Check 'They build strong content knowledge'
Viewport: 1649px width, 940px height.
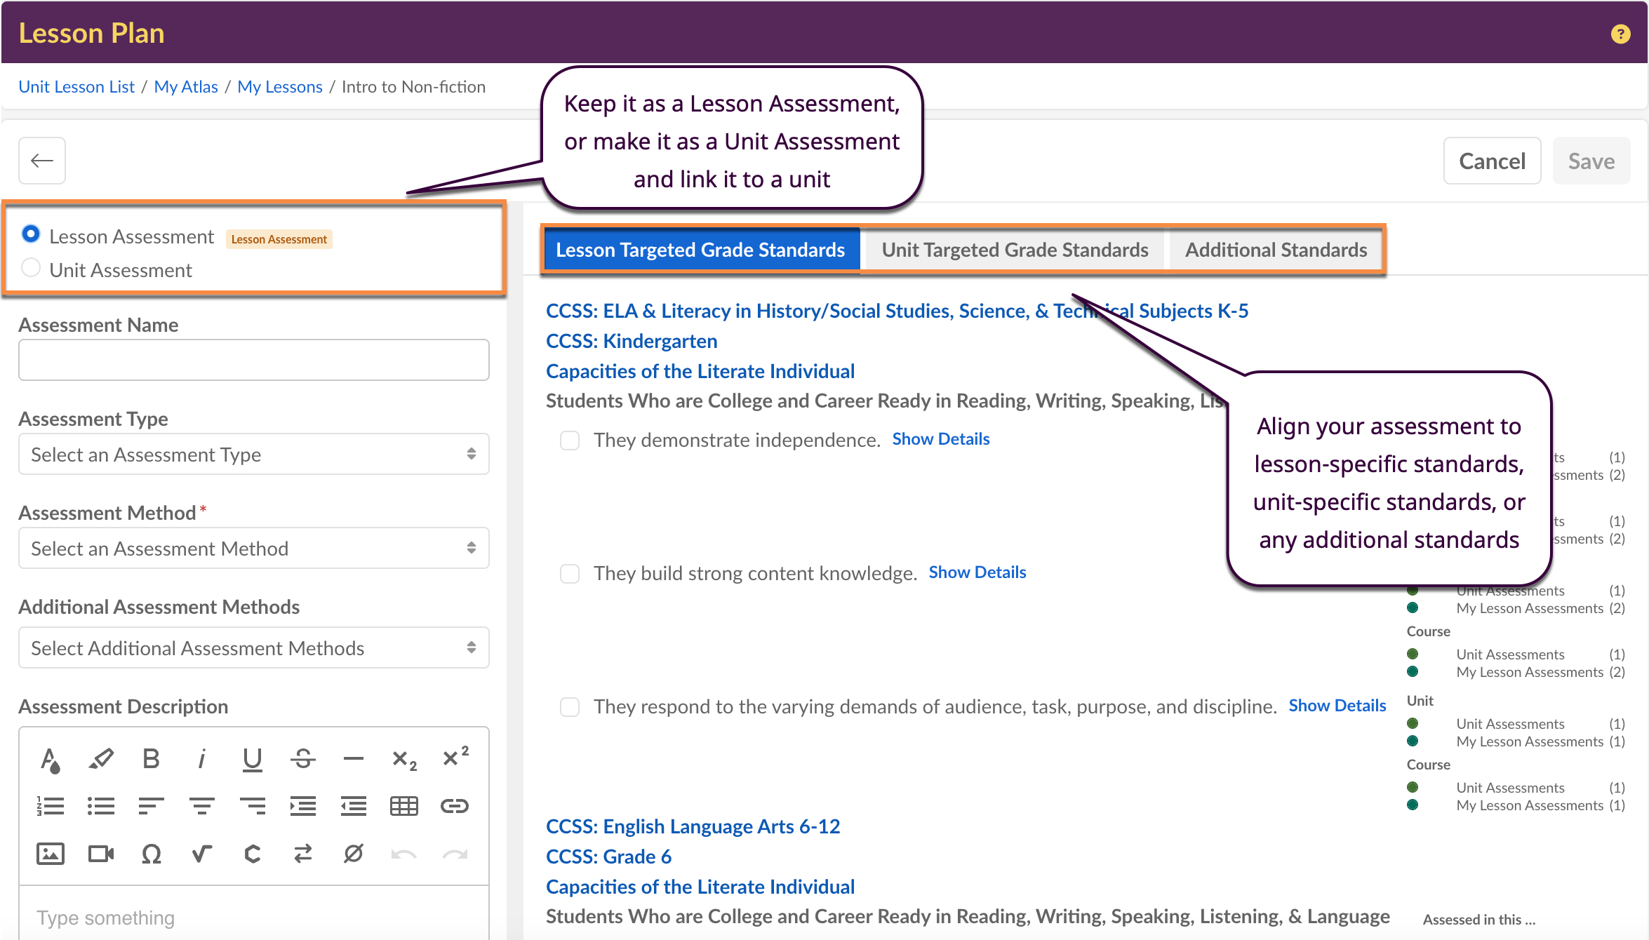pyautogui.click(x=570, y=574)
